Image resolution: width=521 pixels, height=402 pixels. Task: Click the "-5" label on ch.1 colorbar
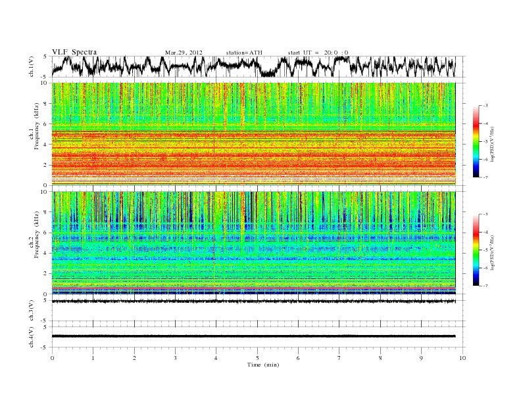pyautogui.click(x=485, y=141)
